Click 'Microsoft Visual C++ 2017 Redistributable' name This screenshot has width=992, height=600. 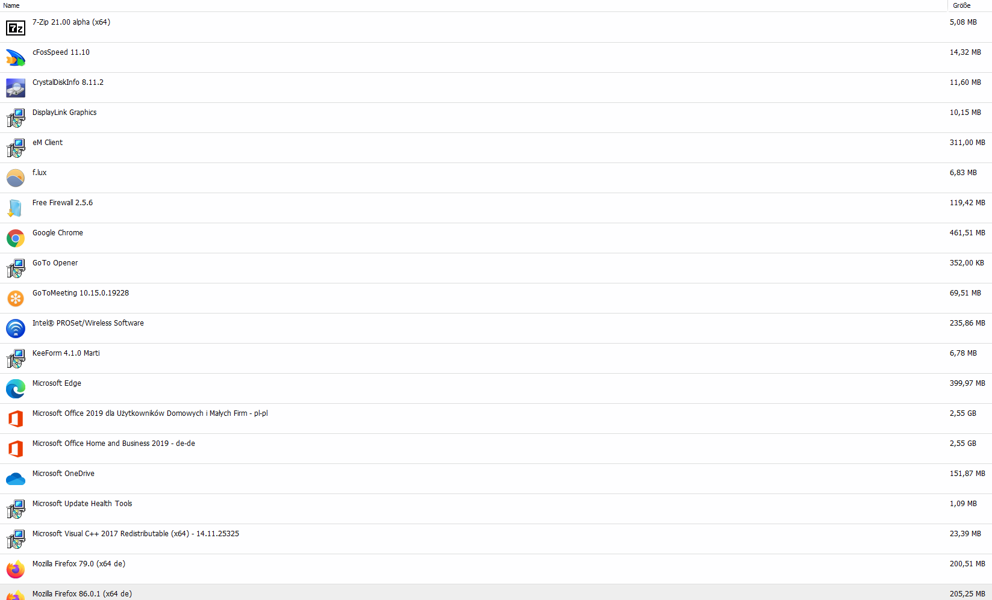pos(136,534)
